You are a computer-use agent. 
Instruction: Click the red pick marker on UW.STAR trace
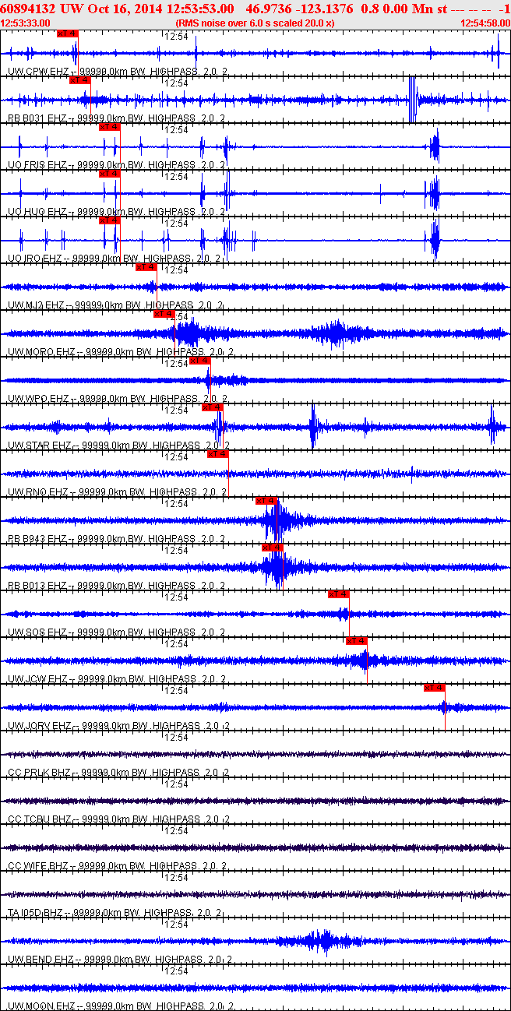pyautogui.click(x=213, y=407)
